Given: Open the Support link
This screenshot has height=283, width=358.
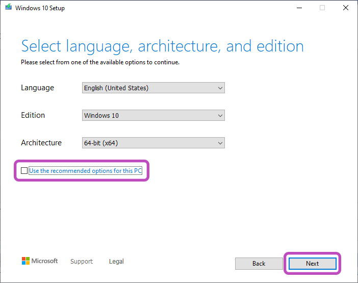Looking at the screenshot, I should pos(82,262).
